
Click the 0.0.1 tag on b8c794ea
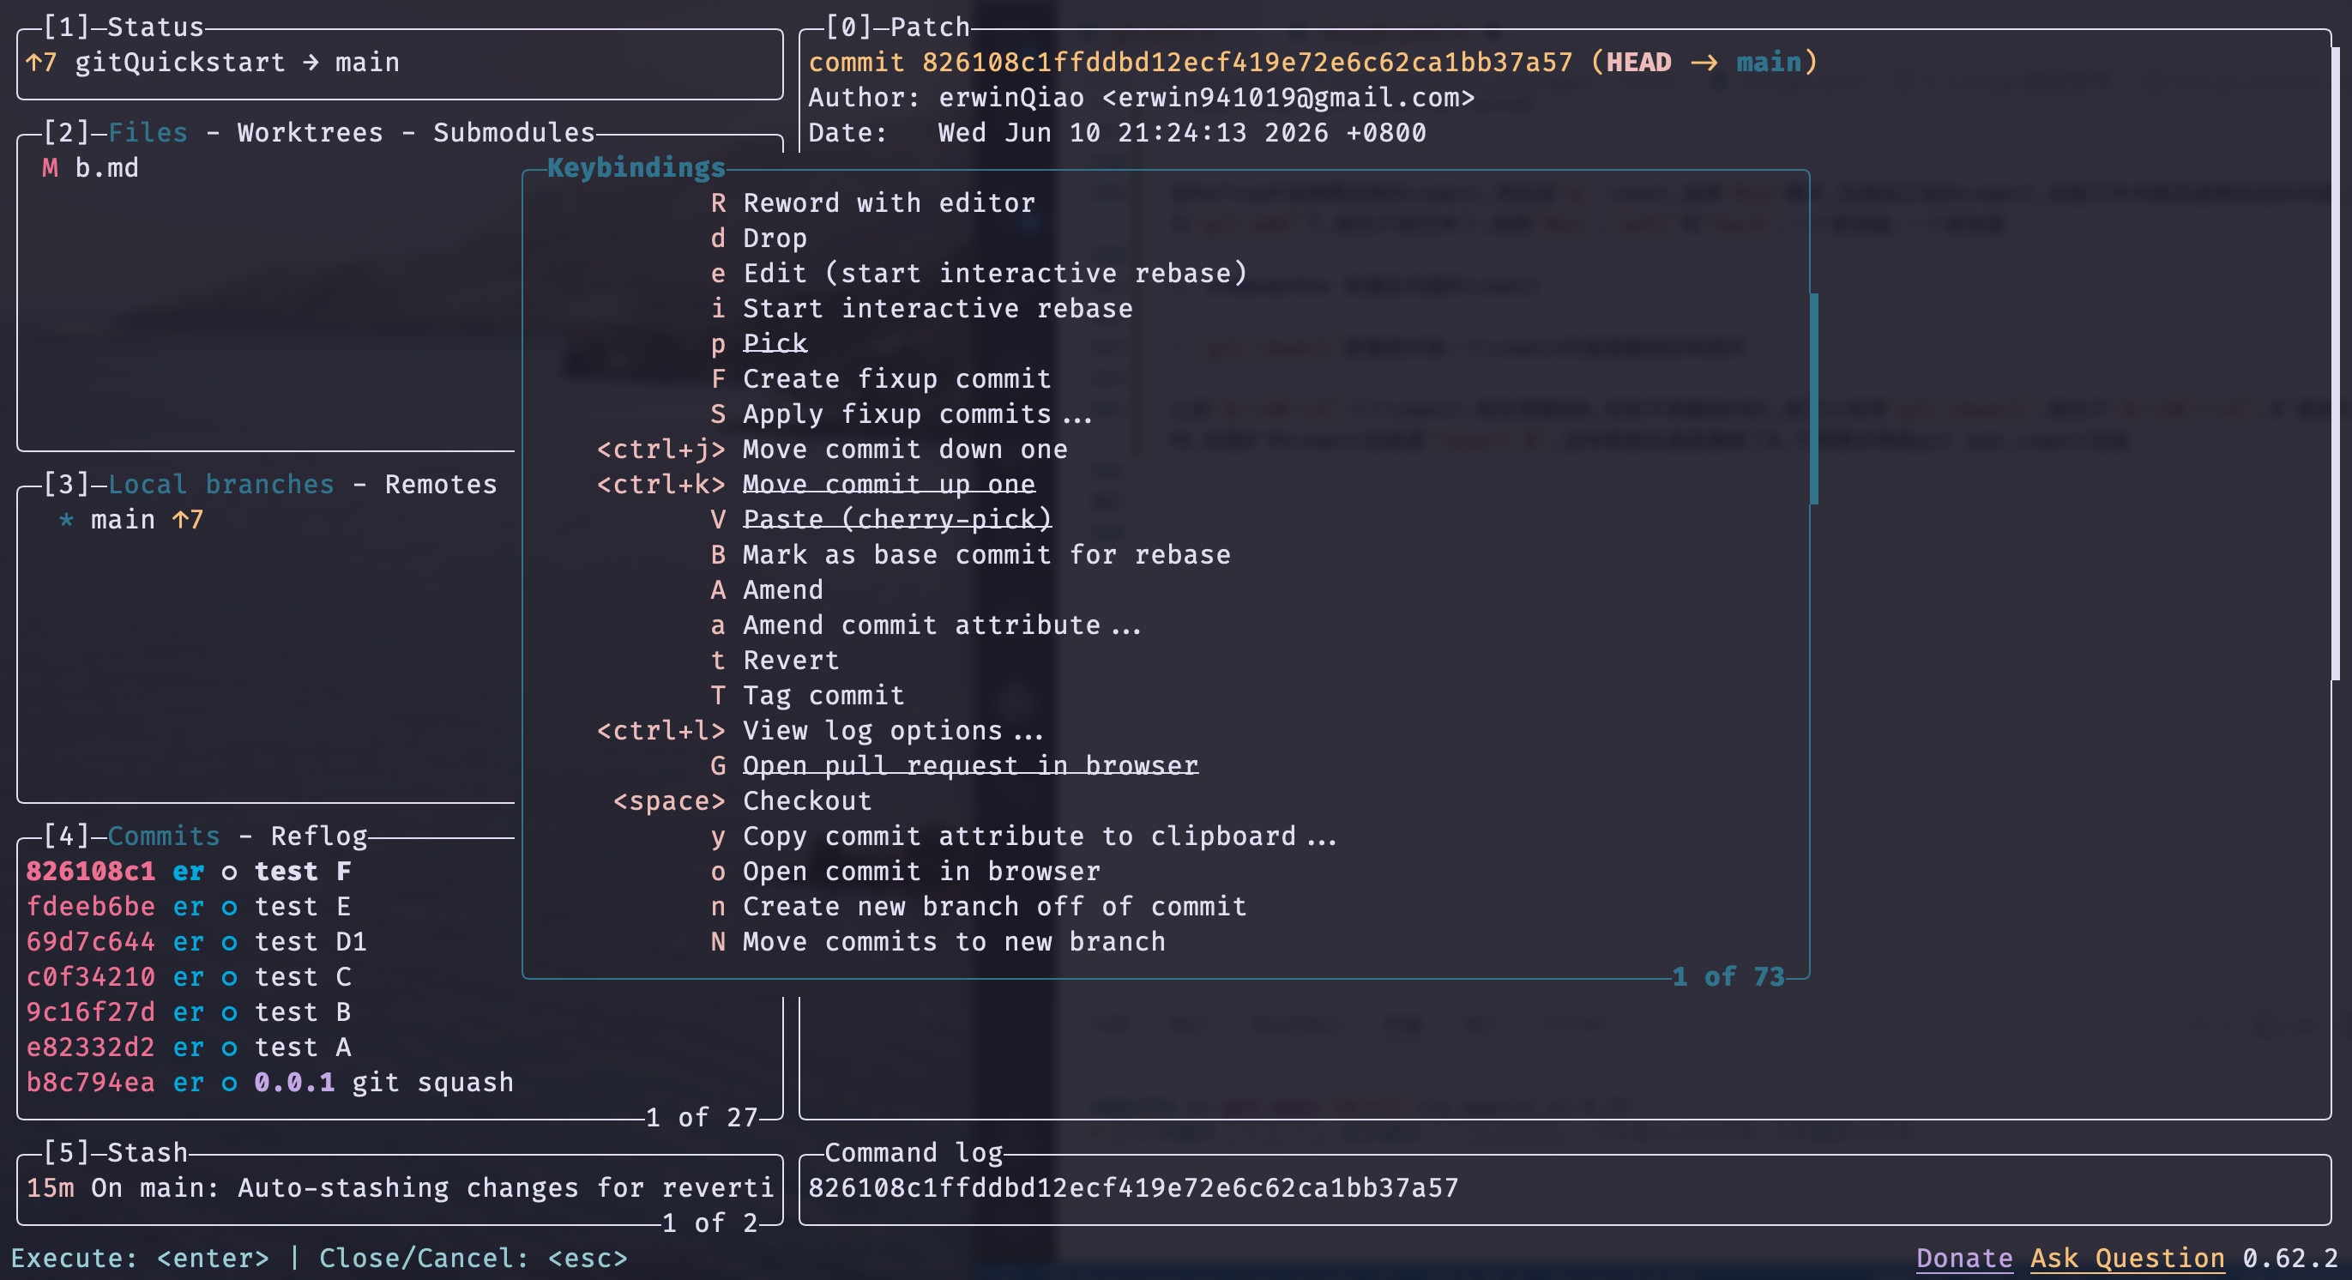click(294, 1083)
